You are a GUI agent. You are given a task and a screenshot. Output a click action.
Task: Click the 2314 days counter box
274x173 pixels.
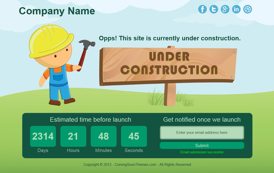(43, 136)
